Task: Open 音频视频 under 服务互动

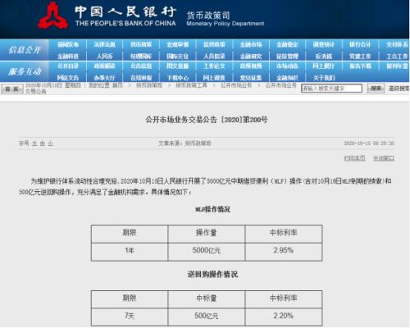Action: click(251, 66)
